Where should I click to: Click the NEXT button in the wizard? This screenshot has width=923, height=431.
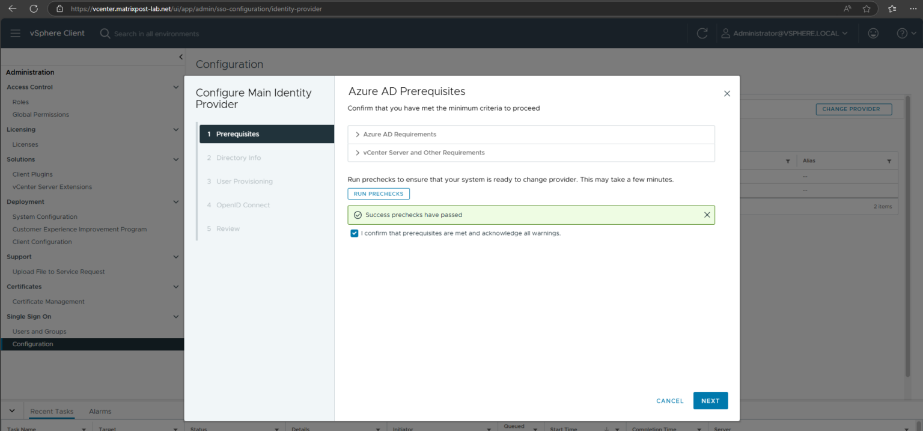coord(710,400)
